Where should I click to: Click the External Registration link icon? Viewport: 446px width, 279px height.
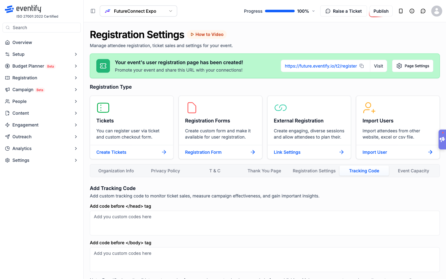click(281, 108)
